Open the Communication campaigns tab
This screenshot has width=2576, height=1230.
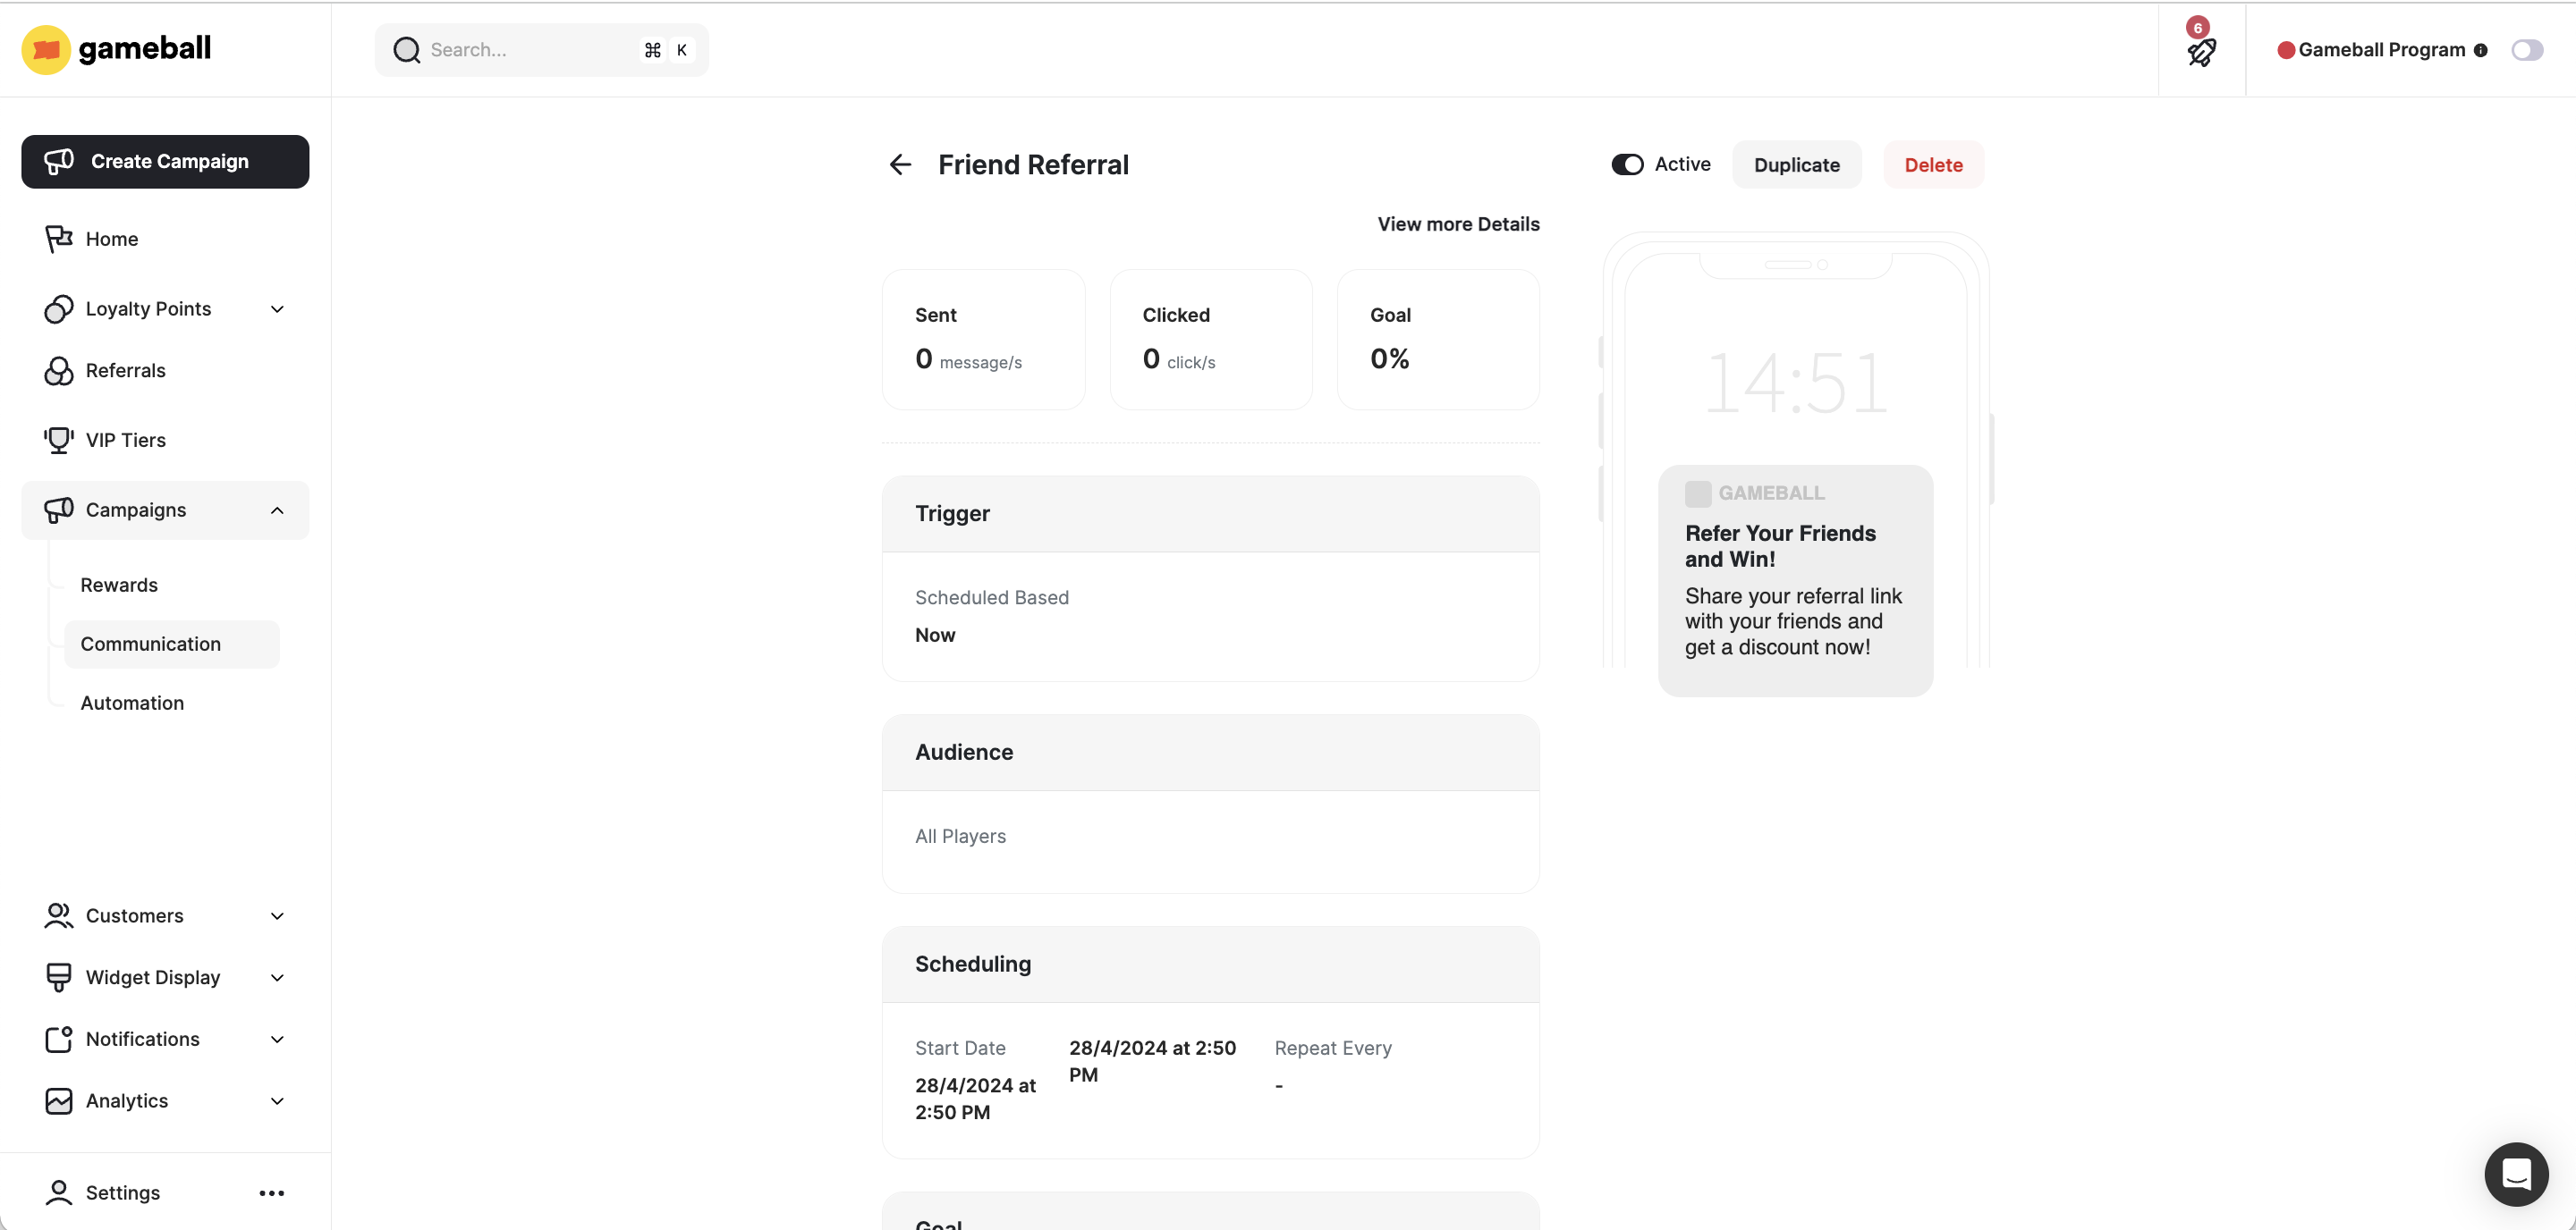[151, 644]
